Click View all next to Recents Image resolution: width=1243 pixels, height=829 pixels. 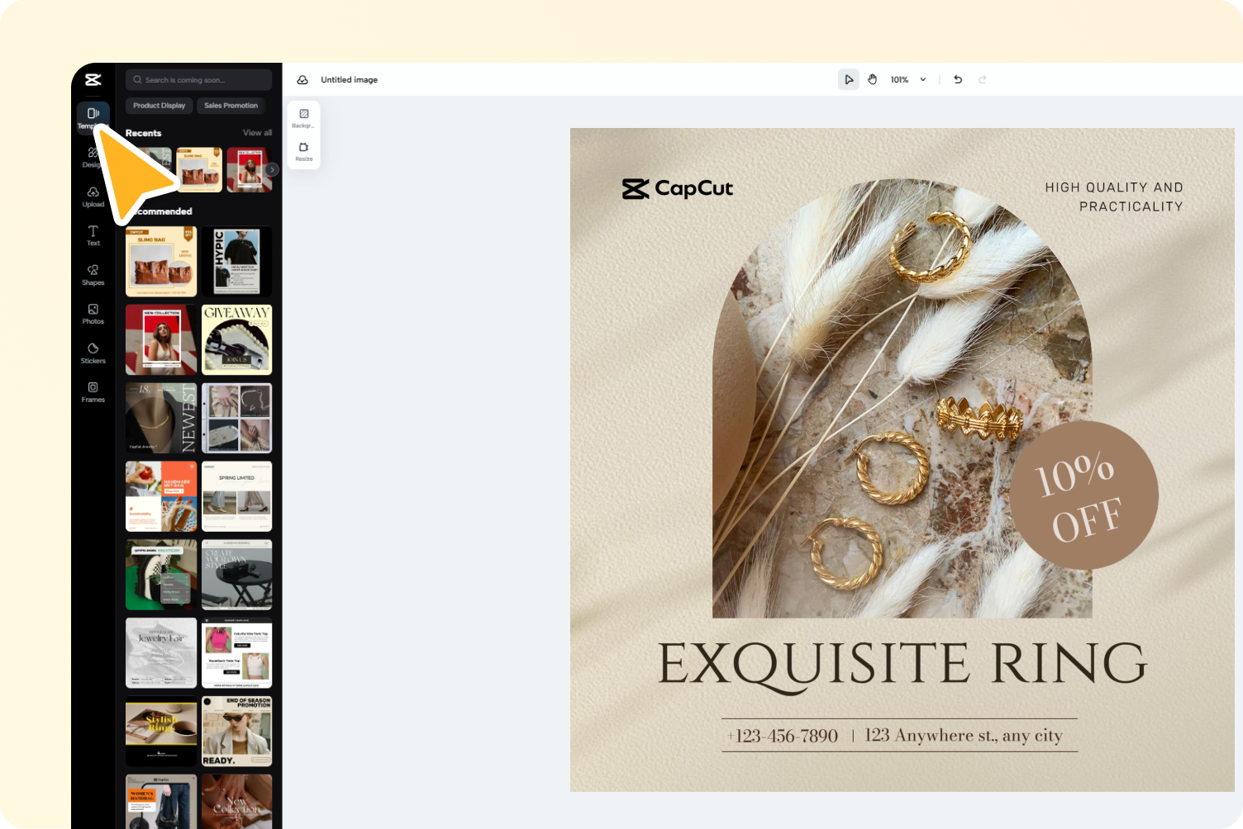click(x=257, y=133)
